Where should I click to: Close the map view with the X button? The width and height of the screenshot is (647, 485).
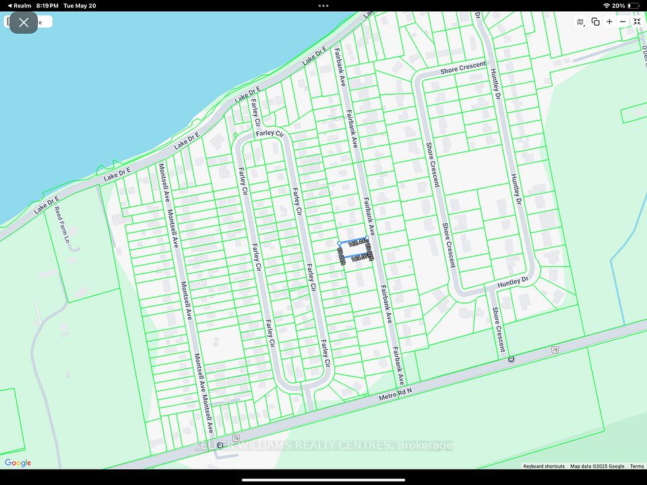pos(24,22)
